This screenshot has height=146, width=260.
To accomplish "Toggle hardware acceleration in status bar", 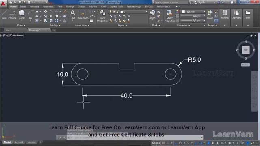I will tap(247, 143).
